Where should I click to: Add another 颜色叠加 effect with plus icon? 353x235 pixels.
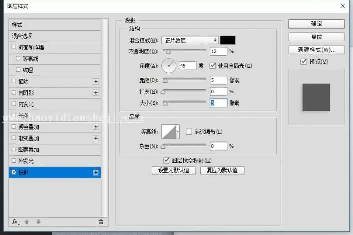(x=96, y=127)
